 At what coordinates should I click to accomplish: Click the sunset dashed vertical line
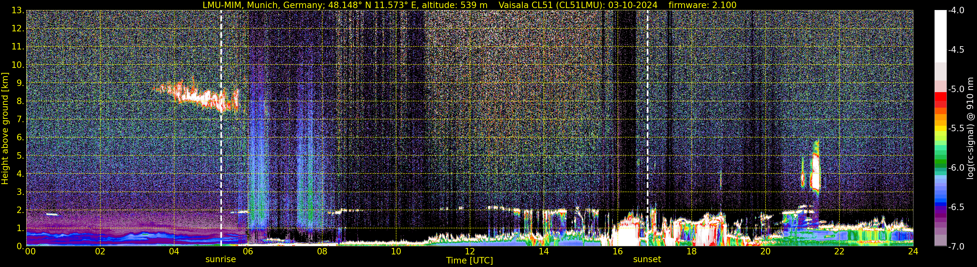coord(647,128)
